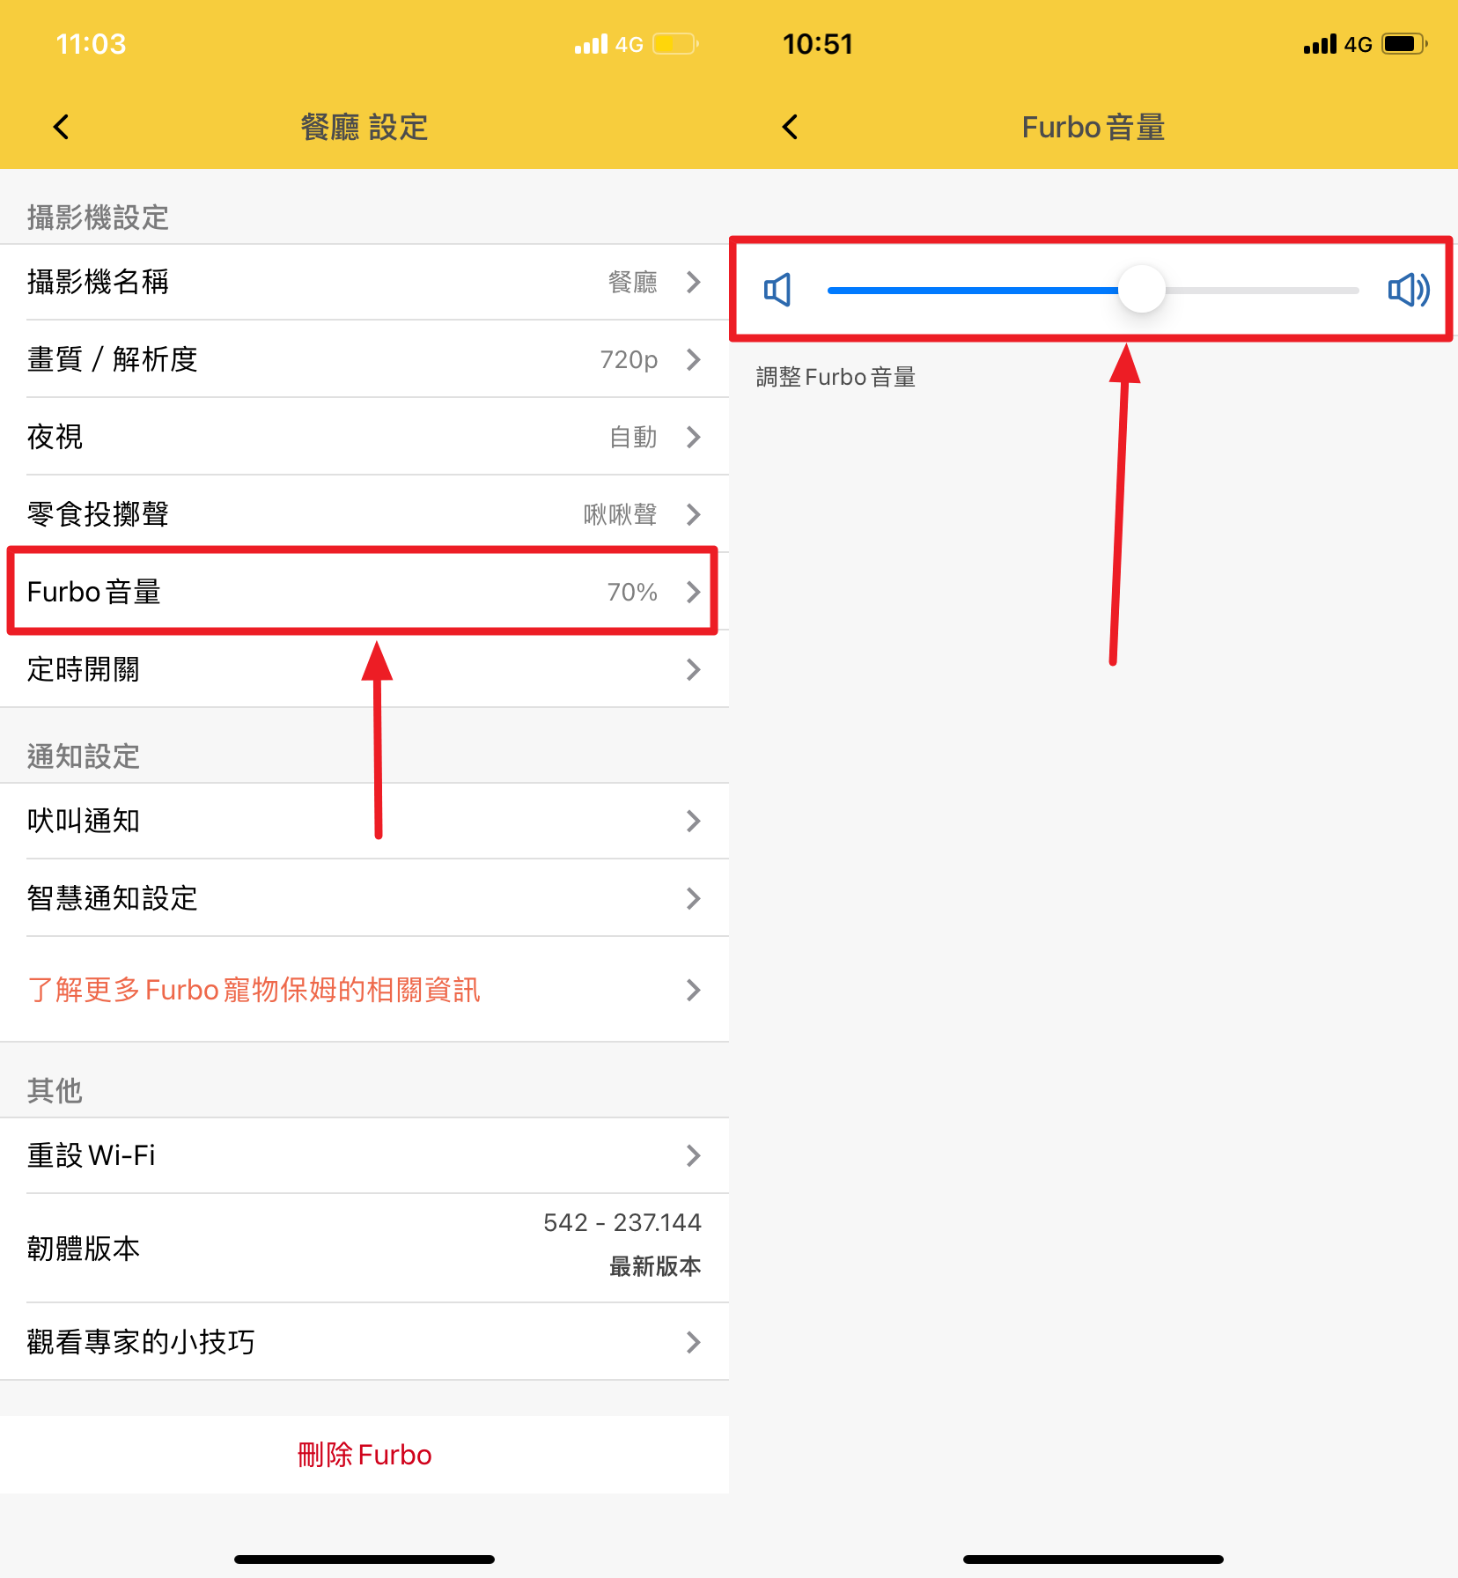Open 觀看專家的小技巧 tips
Image resolution: width=1458 pixels, height=1578 pixels.
click(364, 1342)
